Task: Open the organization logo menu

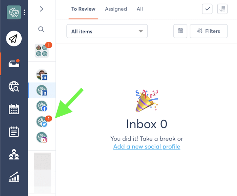Action: (x=14, y=13)
